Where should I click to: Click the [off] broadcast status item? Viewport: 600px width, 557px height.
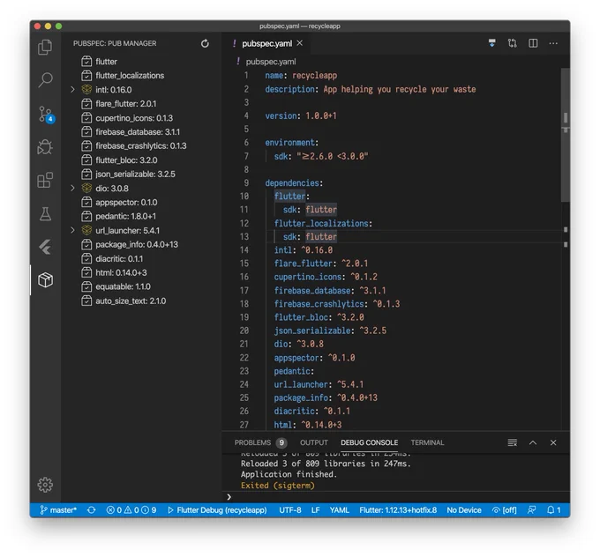pos(505,510)
